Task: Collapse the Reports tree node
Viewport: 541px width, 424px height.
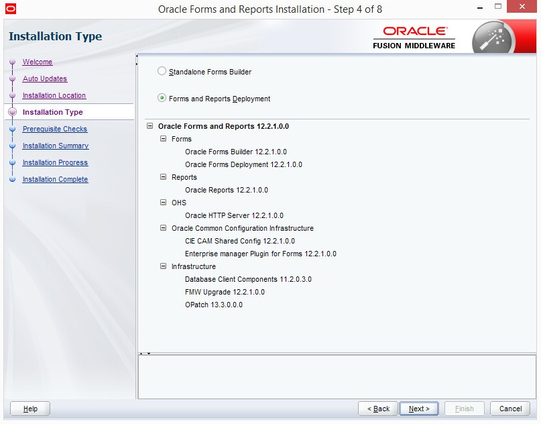Action: click(x=163, y=177)
